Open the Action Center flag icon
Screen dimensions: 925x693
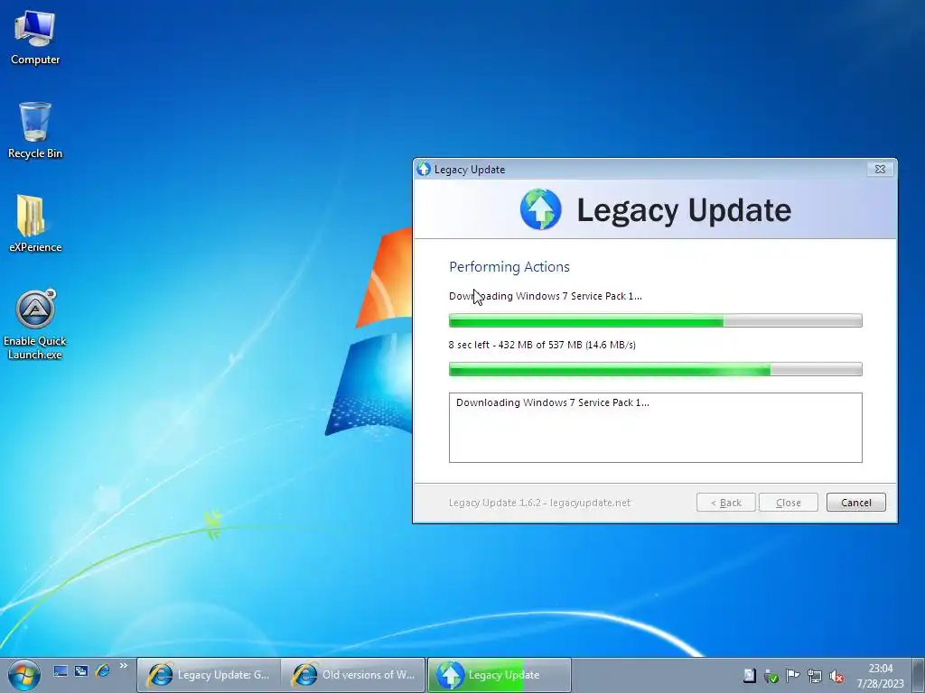[792, 675]
